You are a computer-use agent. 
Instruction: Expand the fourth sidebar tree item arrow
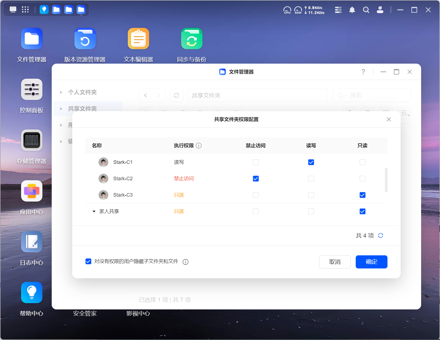61,141
